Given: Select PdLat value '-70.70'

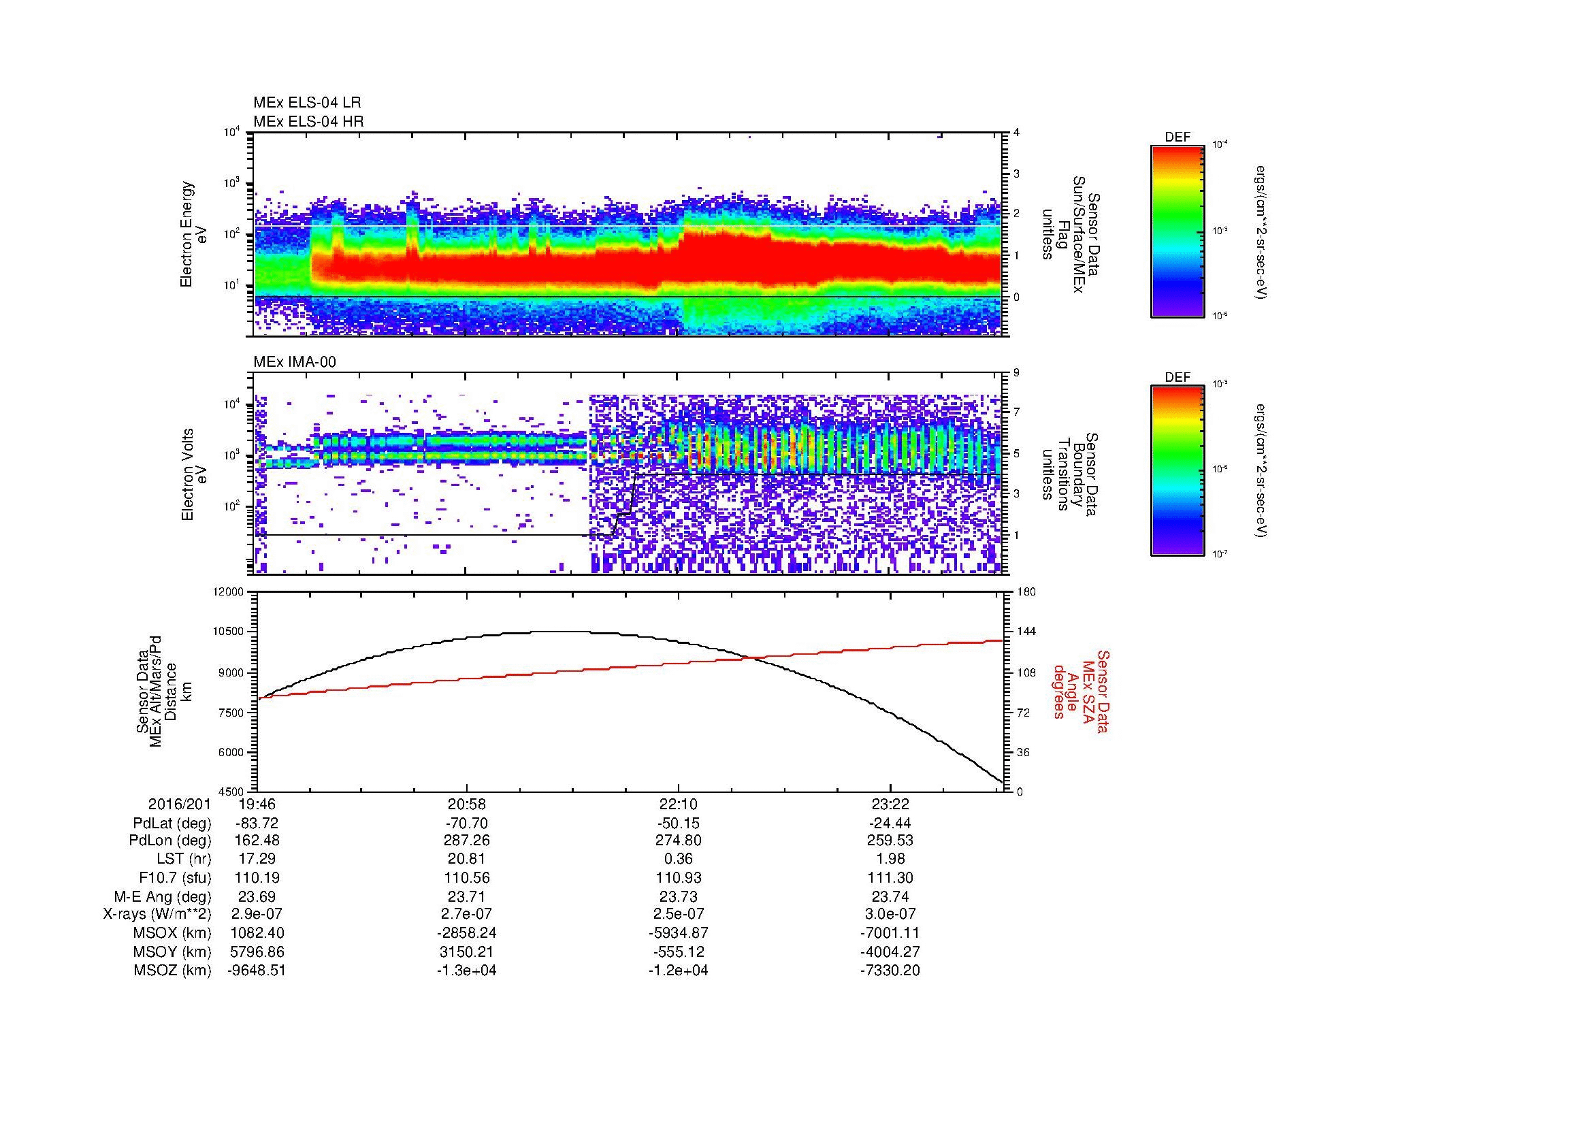Looking at the screenshot, I should 467,824.
